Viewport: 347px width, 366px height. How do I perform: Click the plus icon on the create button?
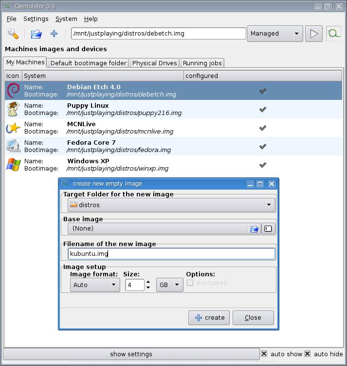(198, 317)
